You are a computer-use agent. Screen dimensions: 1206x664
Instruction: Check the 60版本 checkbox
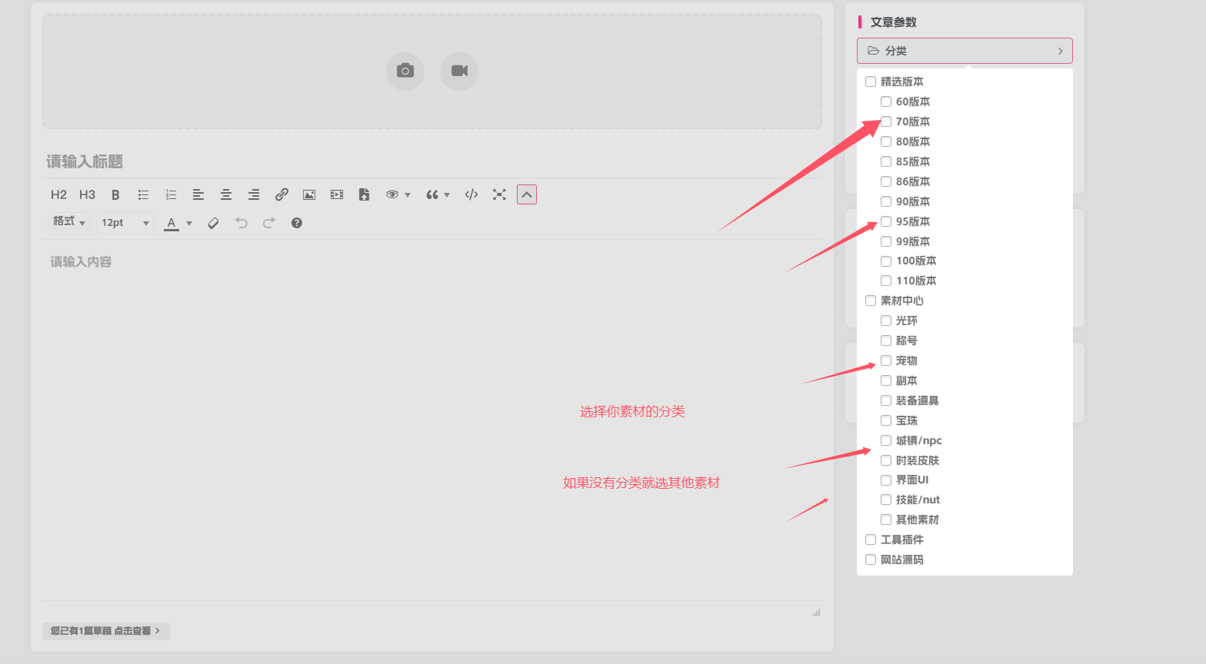[x=886, y=101]
